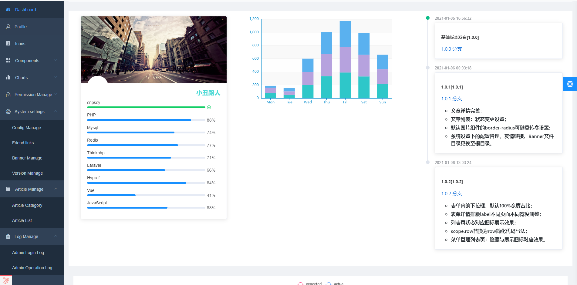
Task: Click the JavaScript skill label
Action: (97, 203)
